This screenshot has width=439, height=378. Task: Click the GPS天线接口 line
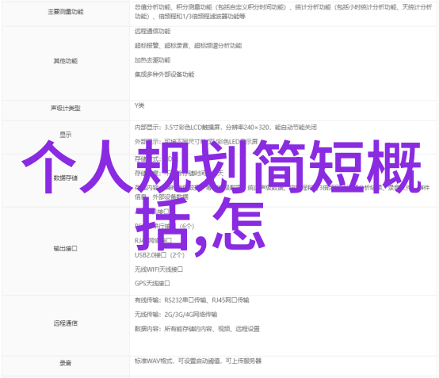pyautogui.click(x=152, y=284)
